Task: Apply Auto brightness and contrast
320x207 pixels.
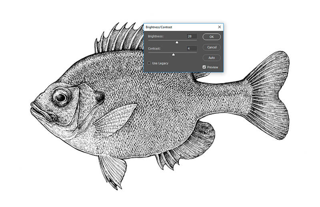Action: point(212,58)
